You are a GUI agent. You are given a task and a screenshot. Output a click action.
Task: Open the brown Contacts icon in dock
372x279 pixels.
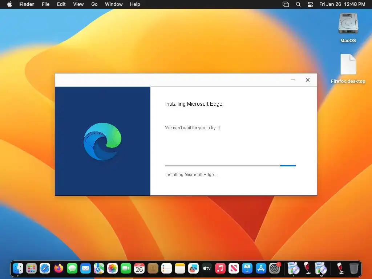153,268
